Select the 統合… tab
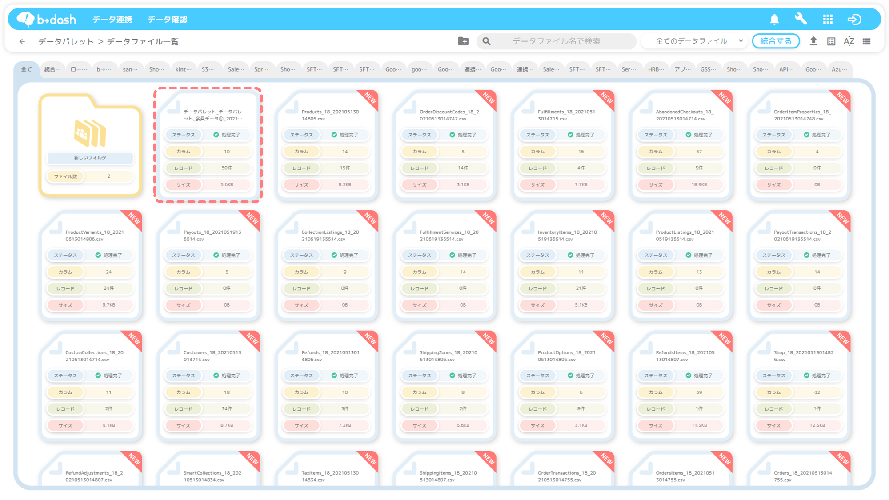Viewport: 889px width, 500px height. [x=52, y=69]
